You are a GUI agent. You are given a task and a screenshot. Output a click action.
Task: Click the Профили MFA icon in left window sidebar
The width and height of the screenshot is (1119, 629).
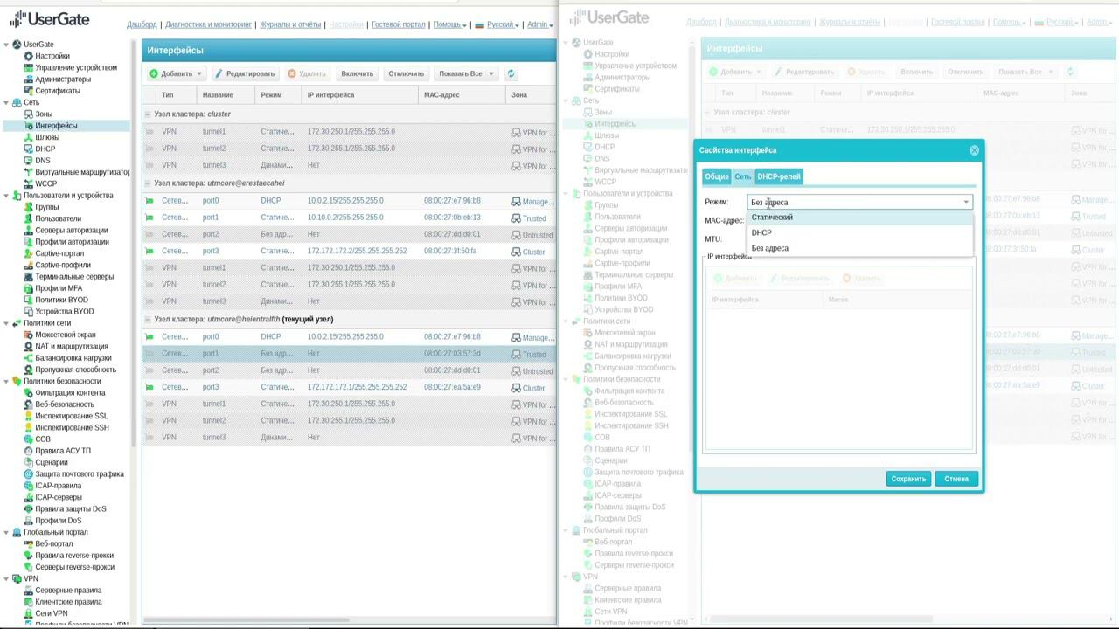tap(29, 288)
